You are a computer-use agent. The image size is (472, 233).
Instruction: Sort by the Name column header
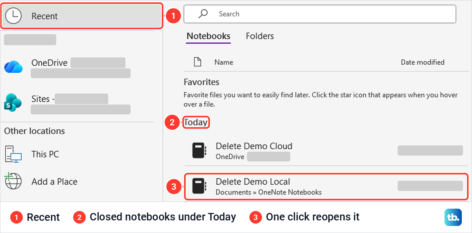(223, 62)
